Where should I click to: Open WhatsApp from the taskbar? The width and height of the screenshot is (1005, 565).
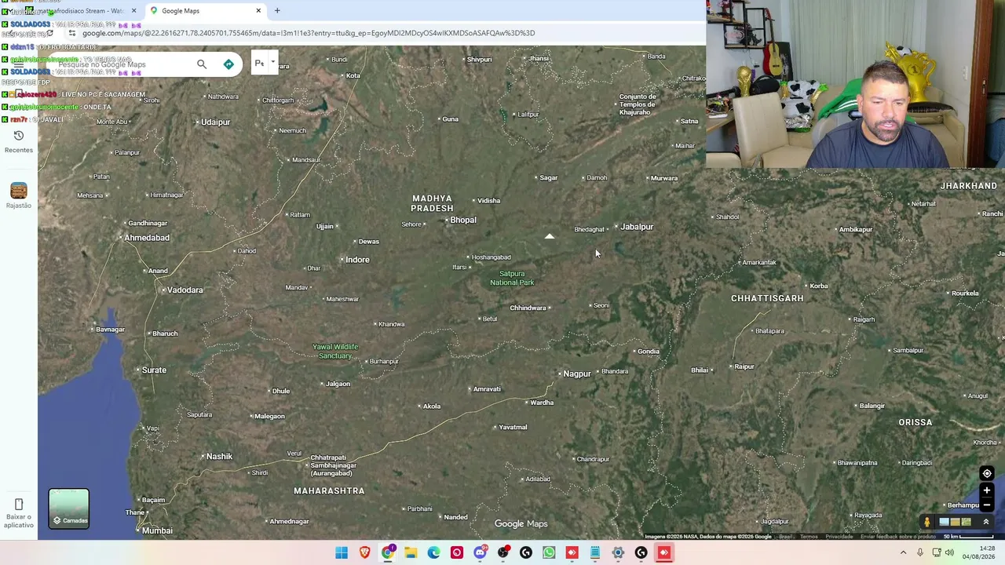(x=549, y=552)
